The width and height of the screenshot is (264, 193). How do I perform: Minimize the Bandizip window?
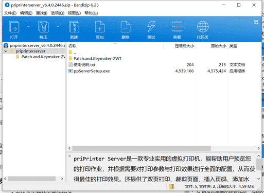224,5
